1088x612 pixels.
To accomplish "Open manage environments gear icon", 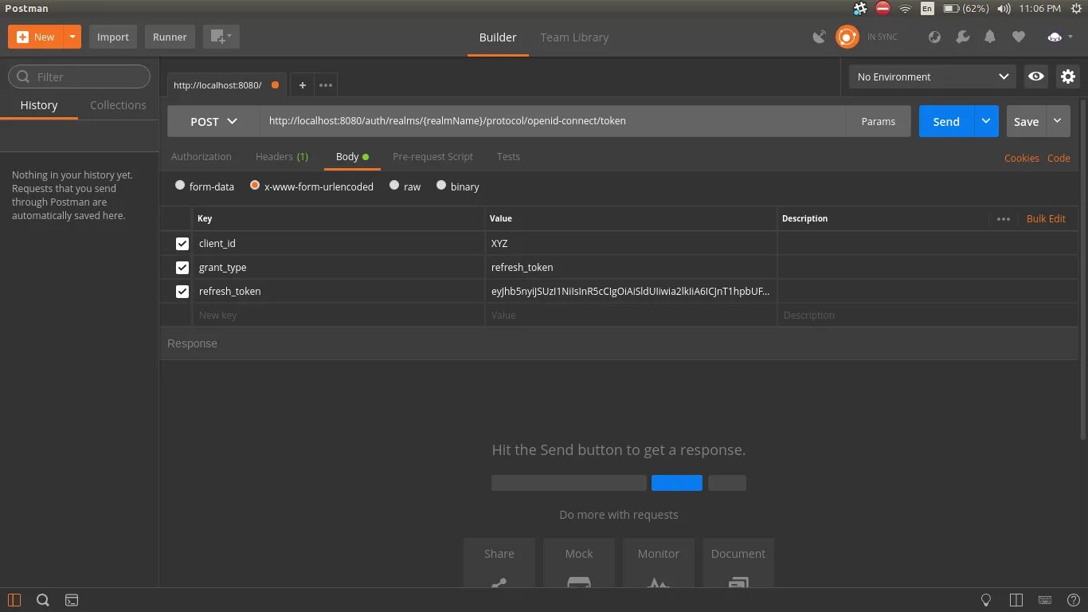I will pos(1067,76).
